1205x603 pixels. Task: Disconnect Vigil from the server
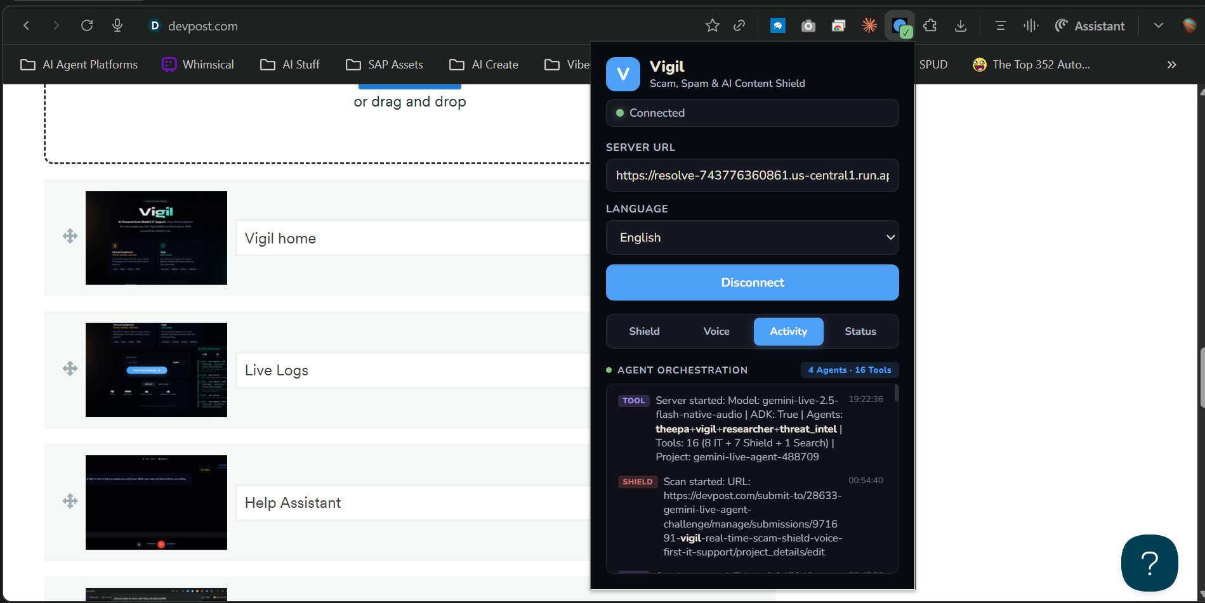(x=752, y=282)
